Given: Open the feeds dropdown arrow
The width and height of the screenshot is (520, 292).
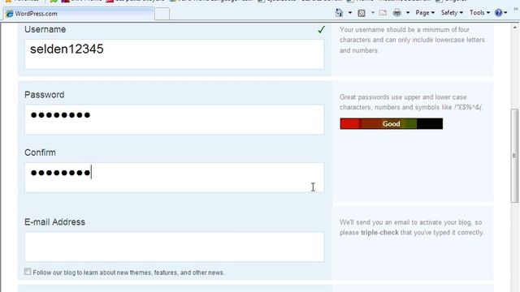Looking at the screenshot, I should 372,13.
